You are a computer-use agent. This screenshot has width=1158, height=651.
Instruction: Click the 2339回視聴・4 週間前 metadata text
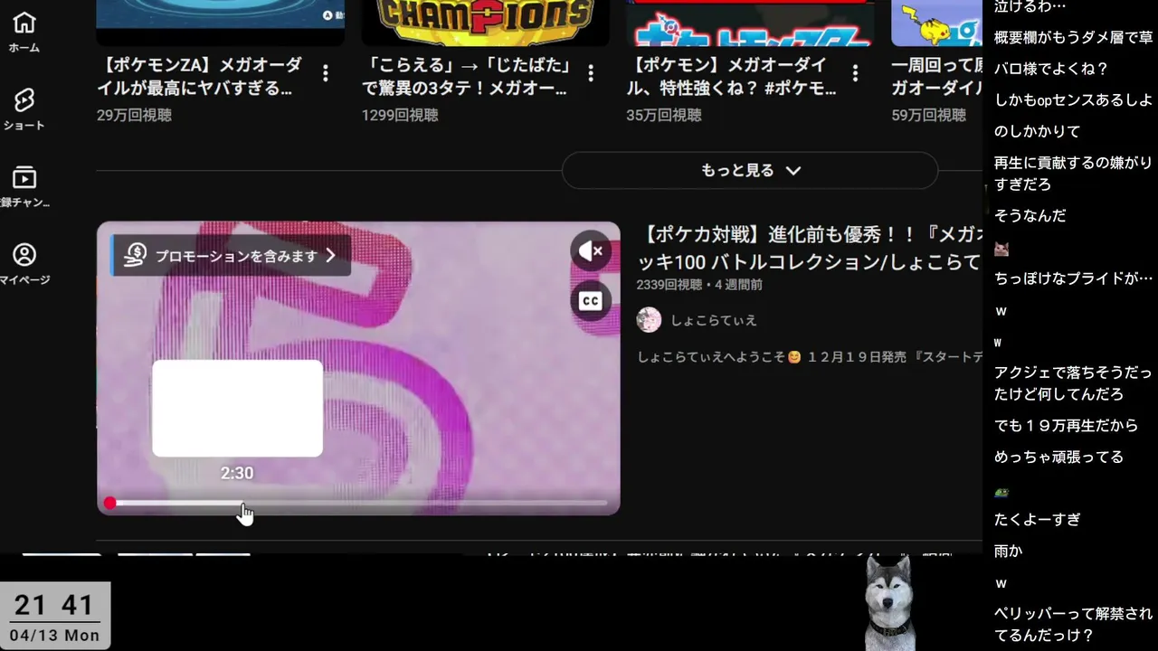699,285
